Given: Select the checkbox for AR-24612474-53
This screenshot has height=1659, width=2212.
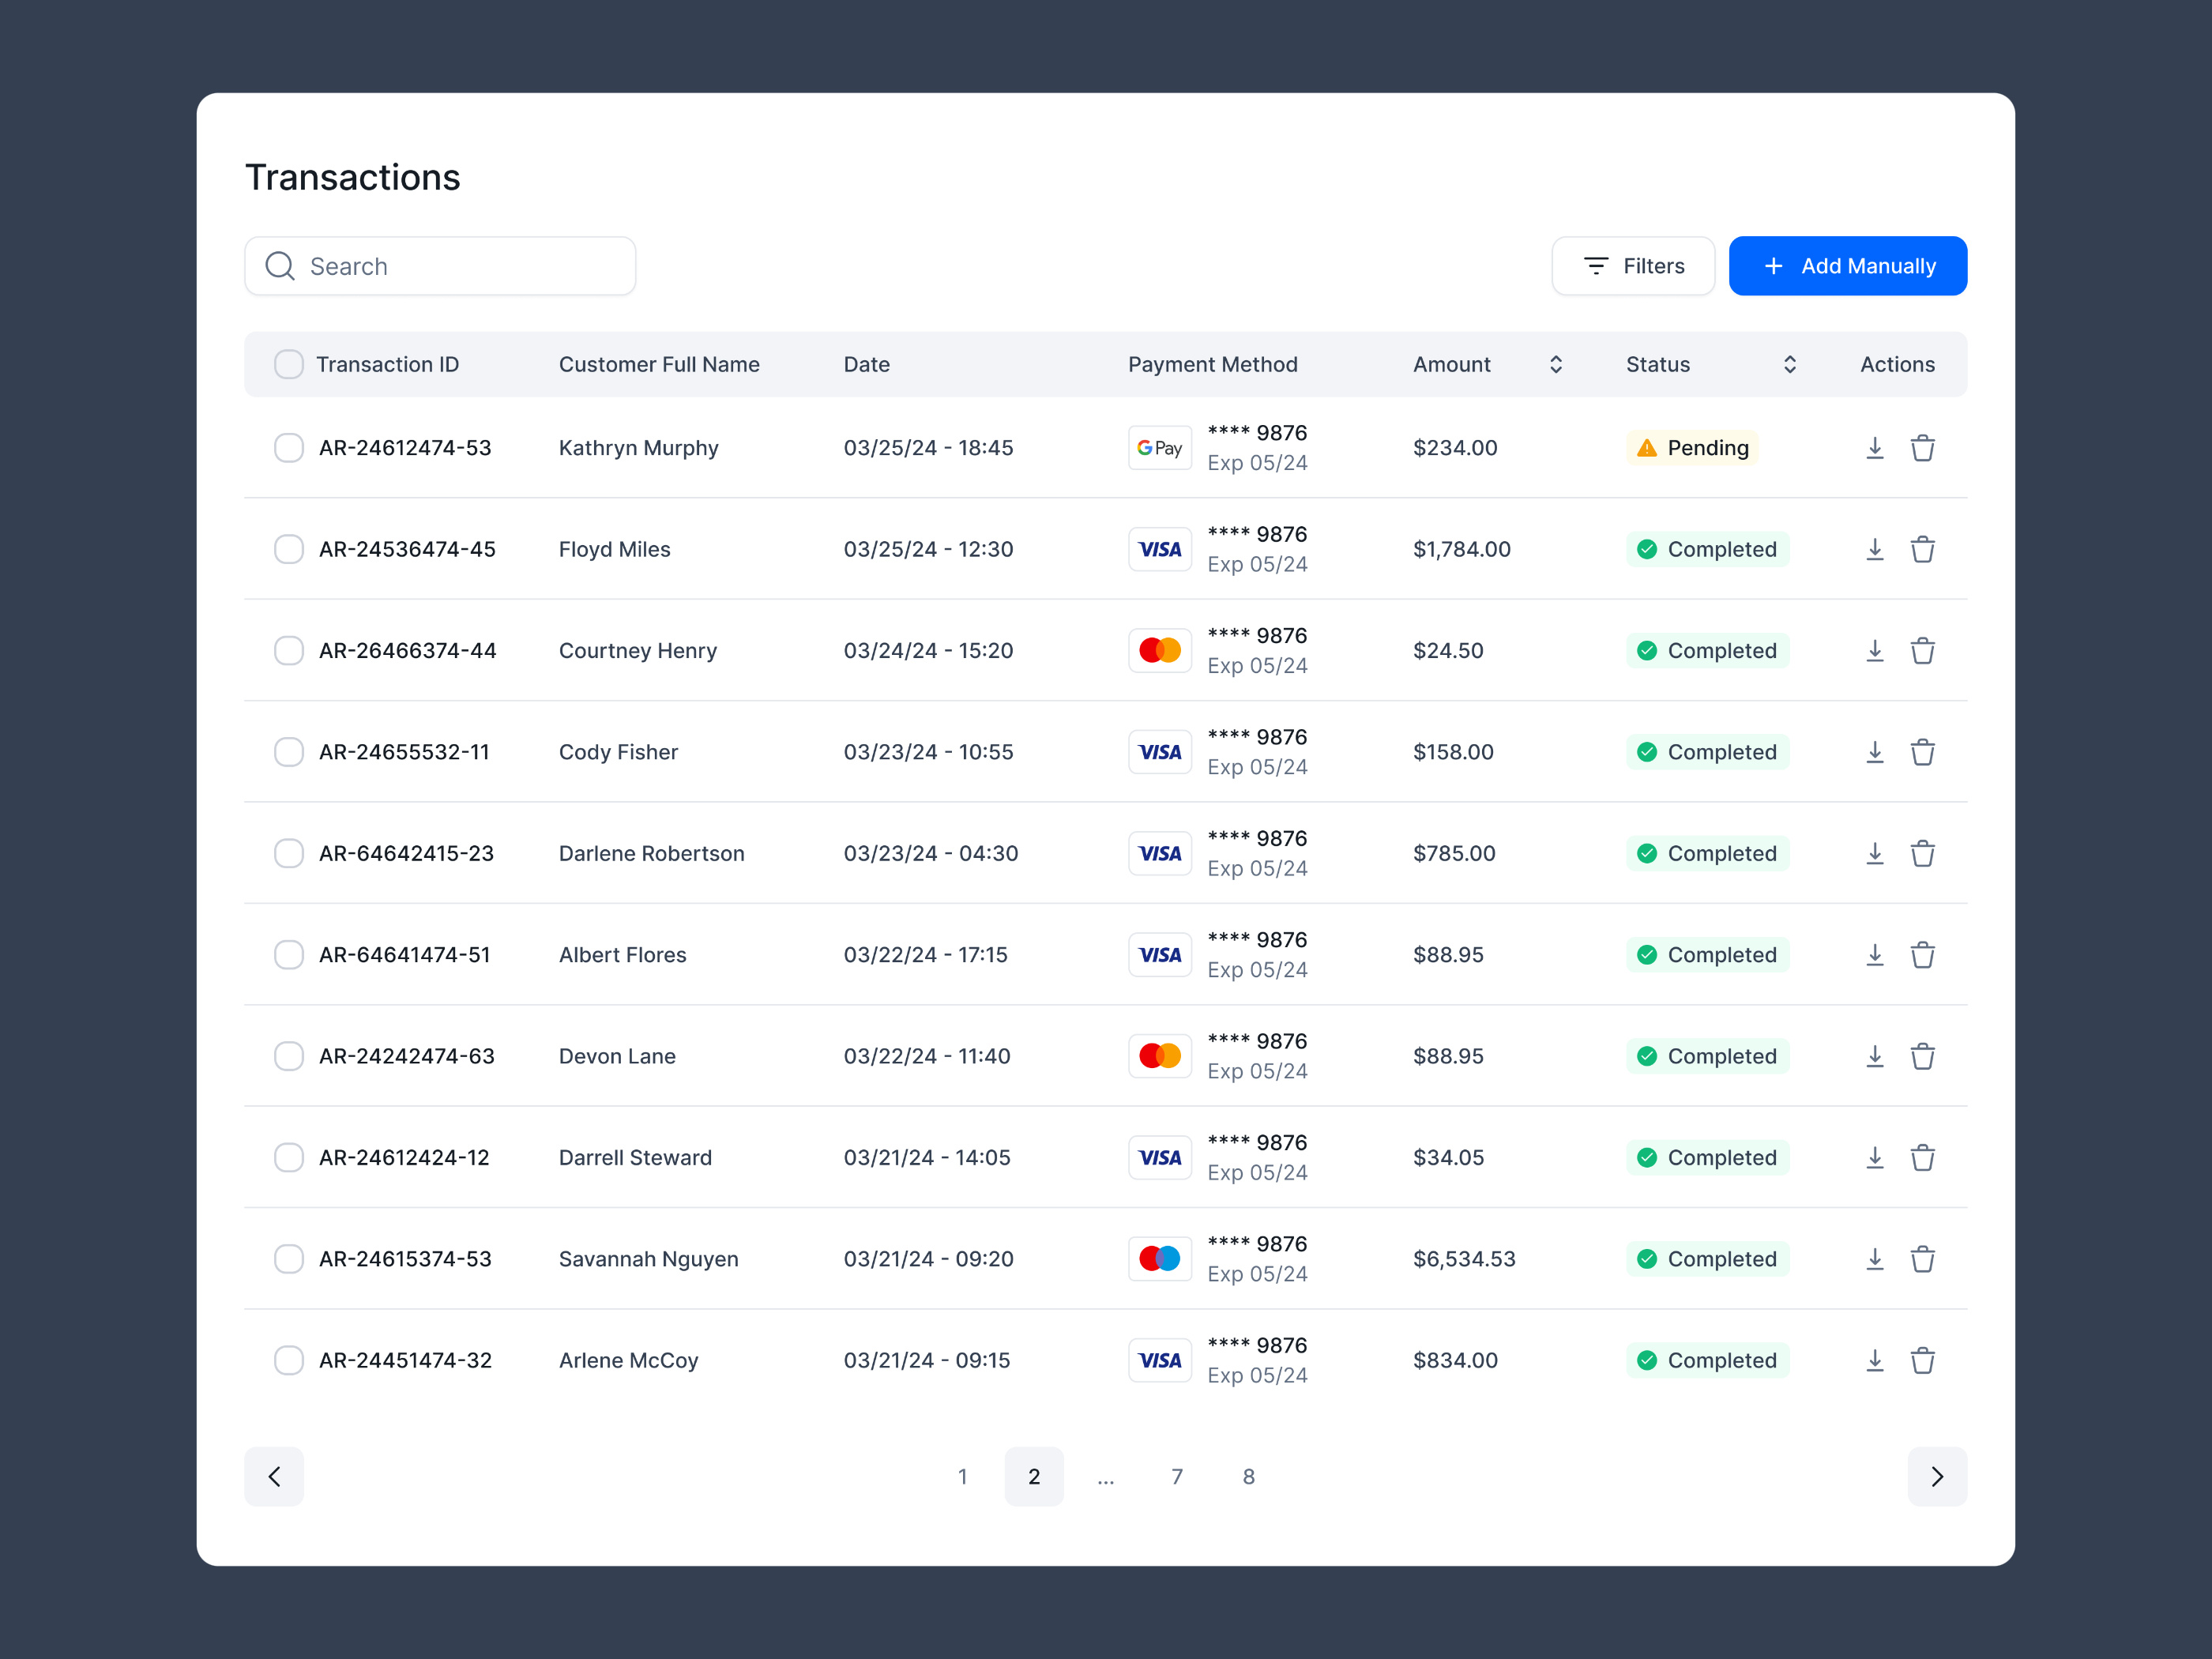Looking at the screenshot, I should coord(289,448).
